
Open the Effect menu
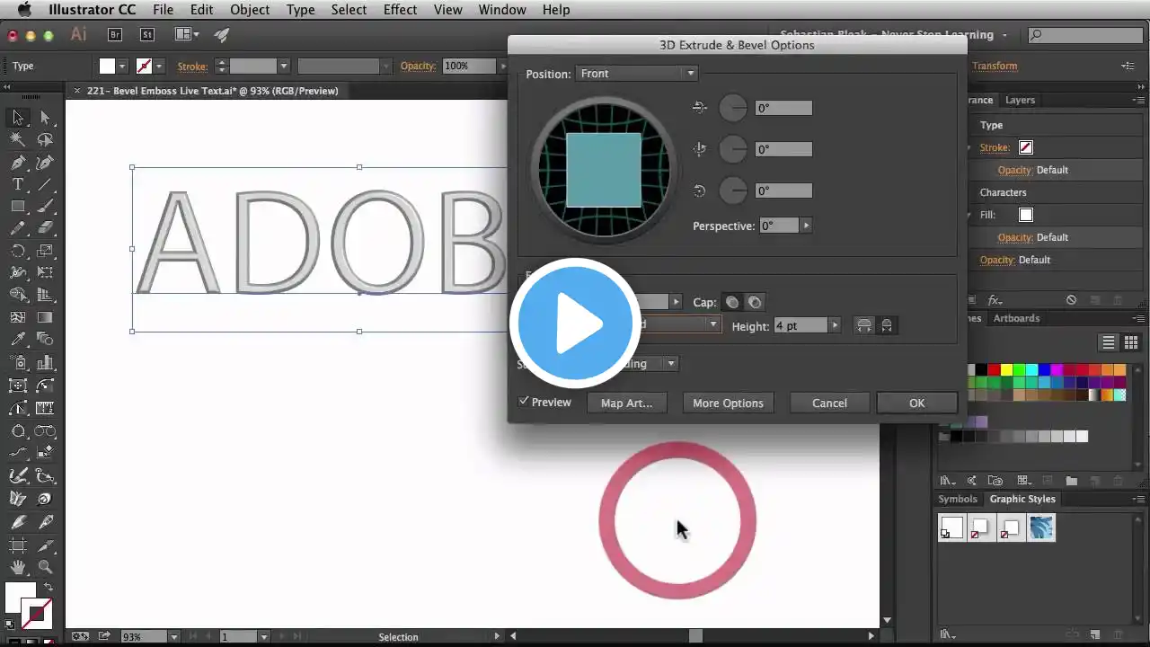[x=400, y=10]
